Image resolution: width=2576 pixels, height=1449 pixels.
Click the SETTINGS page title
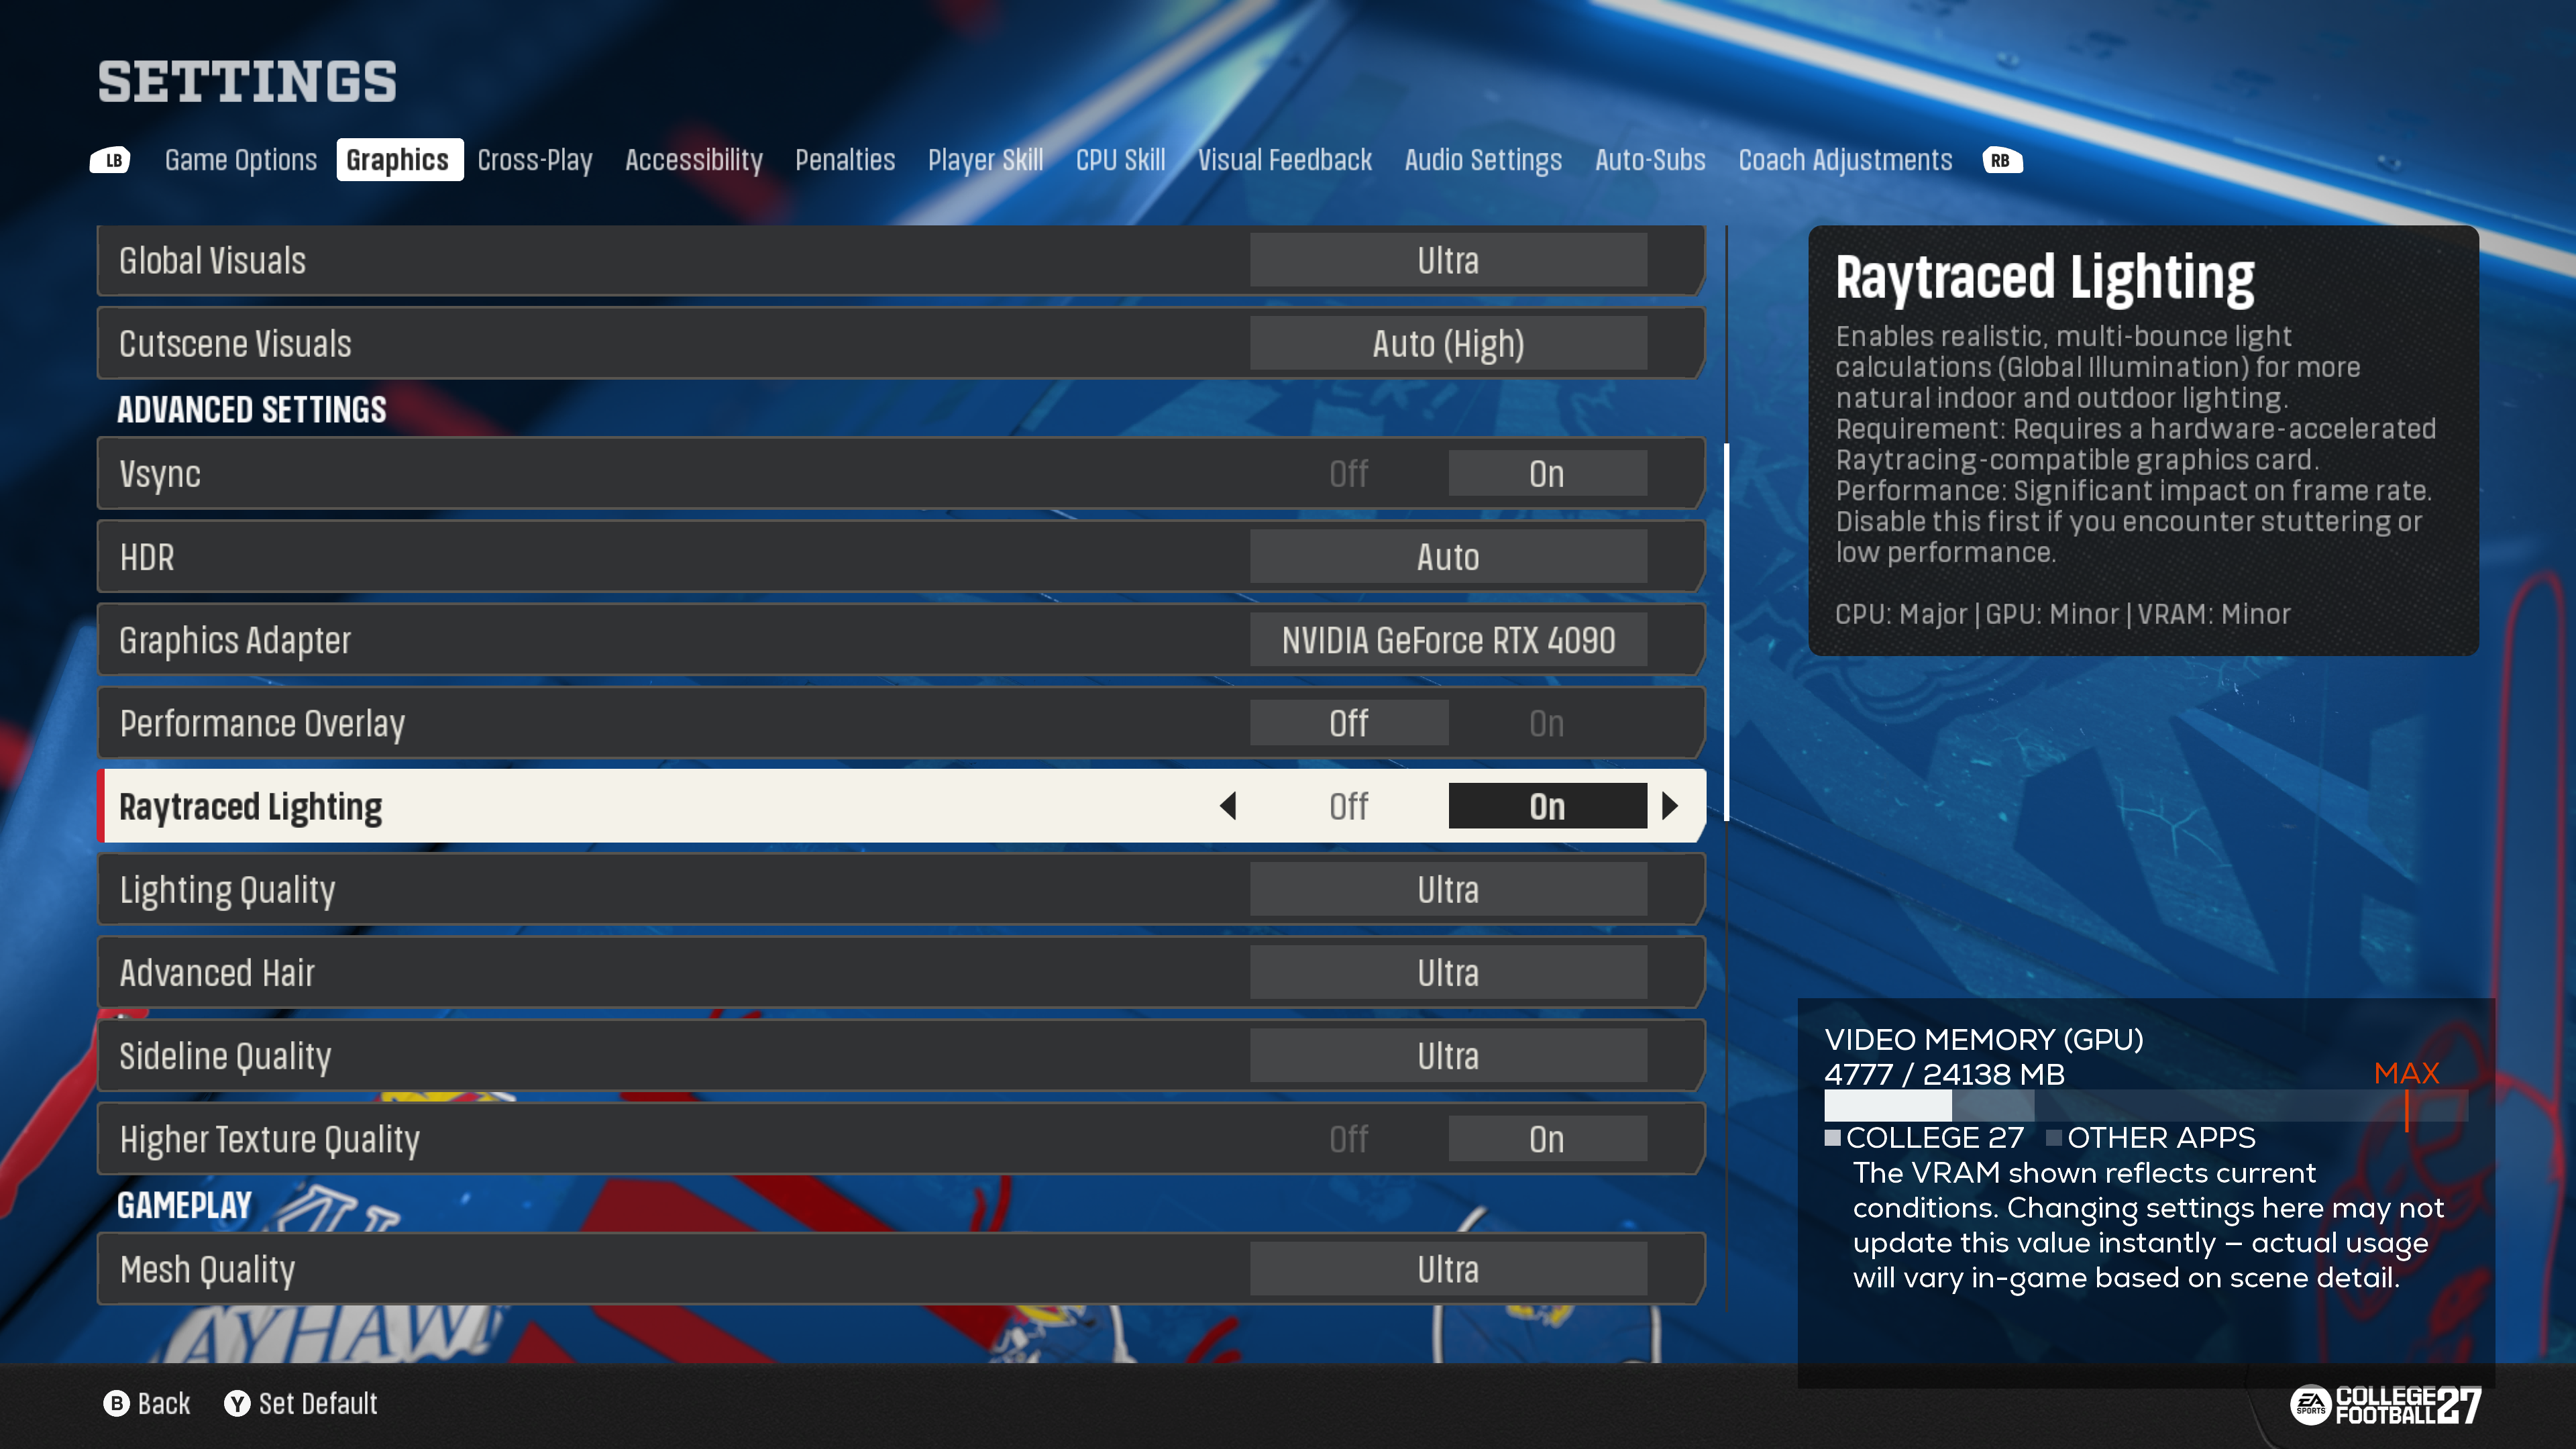pyautogui.click(x=247, y=82)
